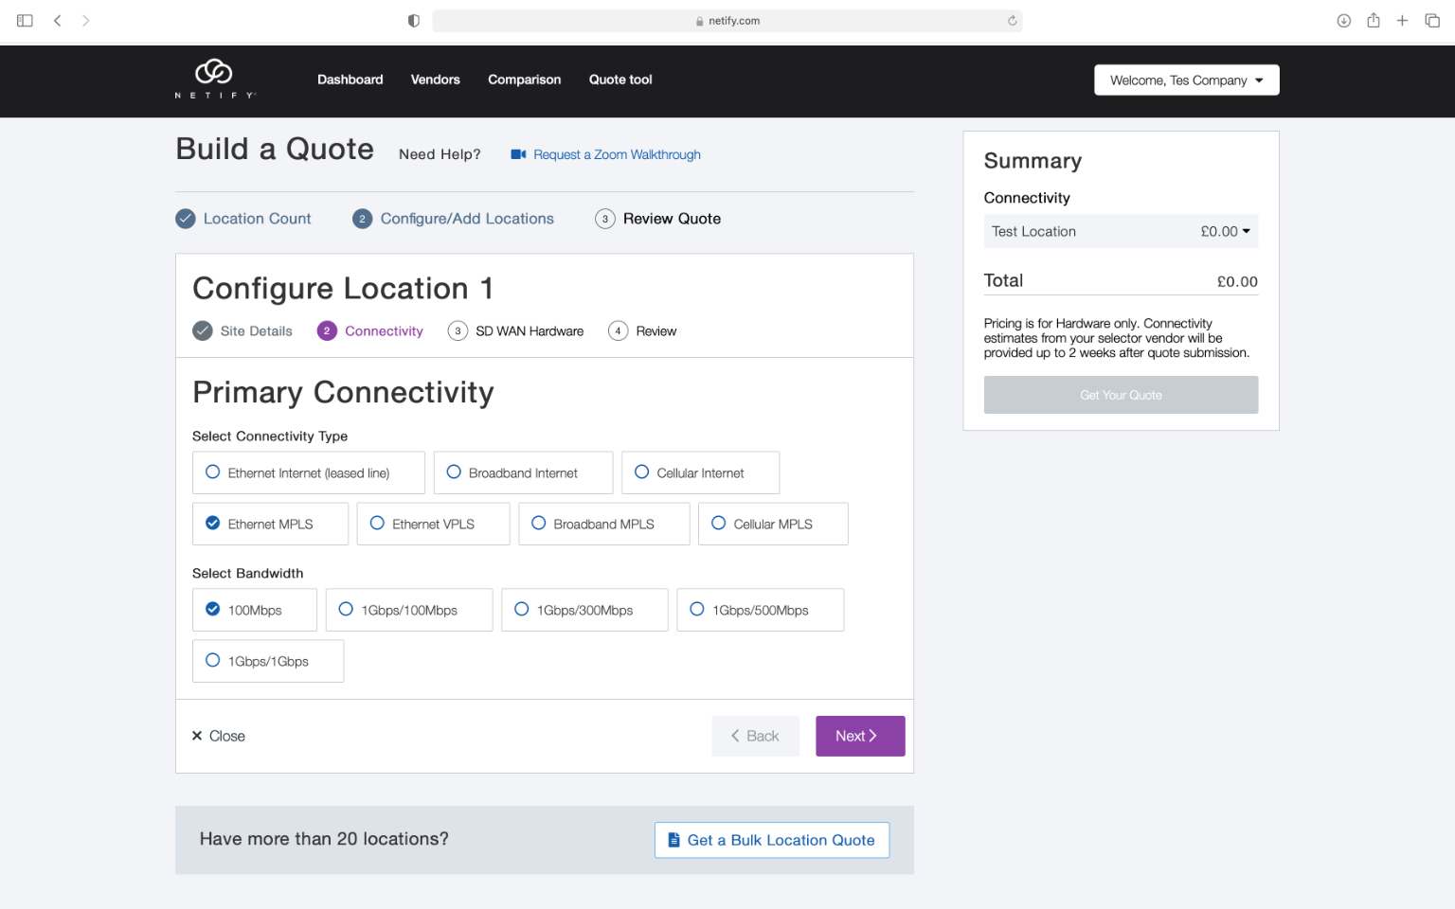Select Ethernet Internet (leased line) option
The width and height of the screenshot is (1455, 909).
tap(309, 472)
